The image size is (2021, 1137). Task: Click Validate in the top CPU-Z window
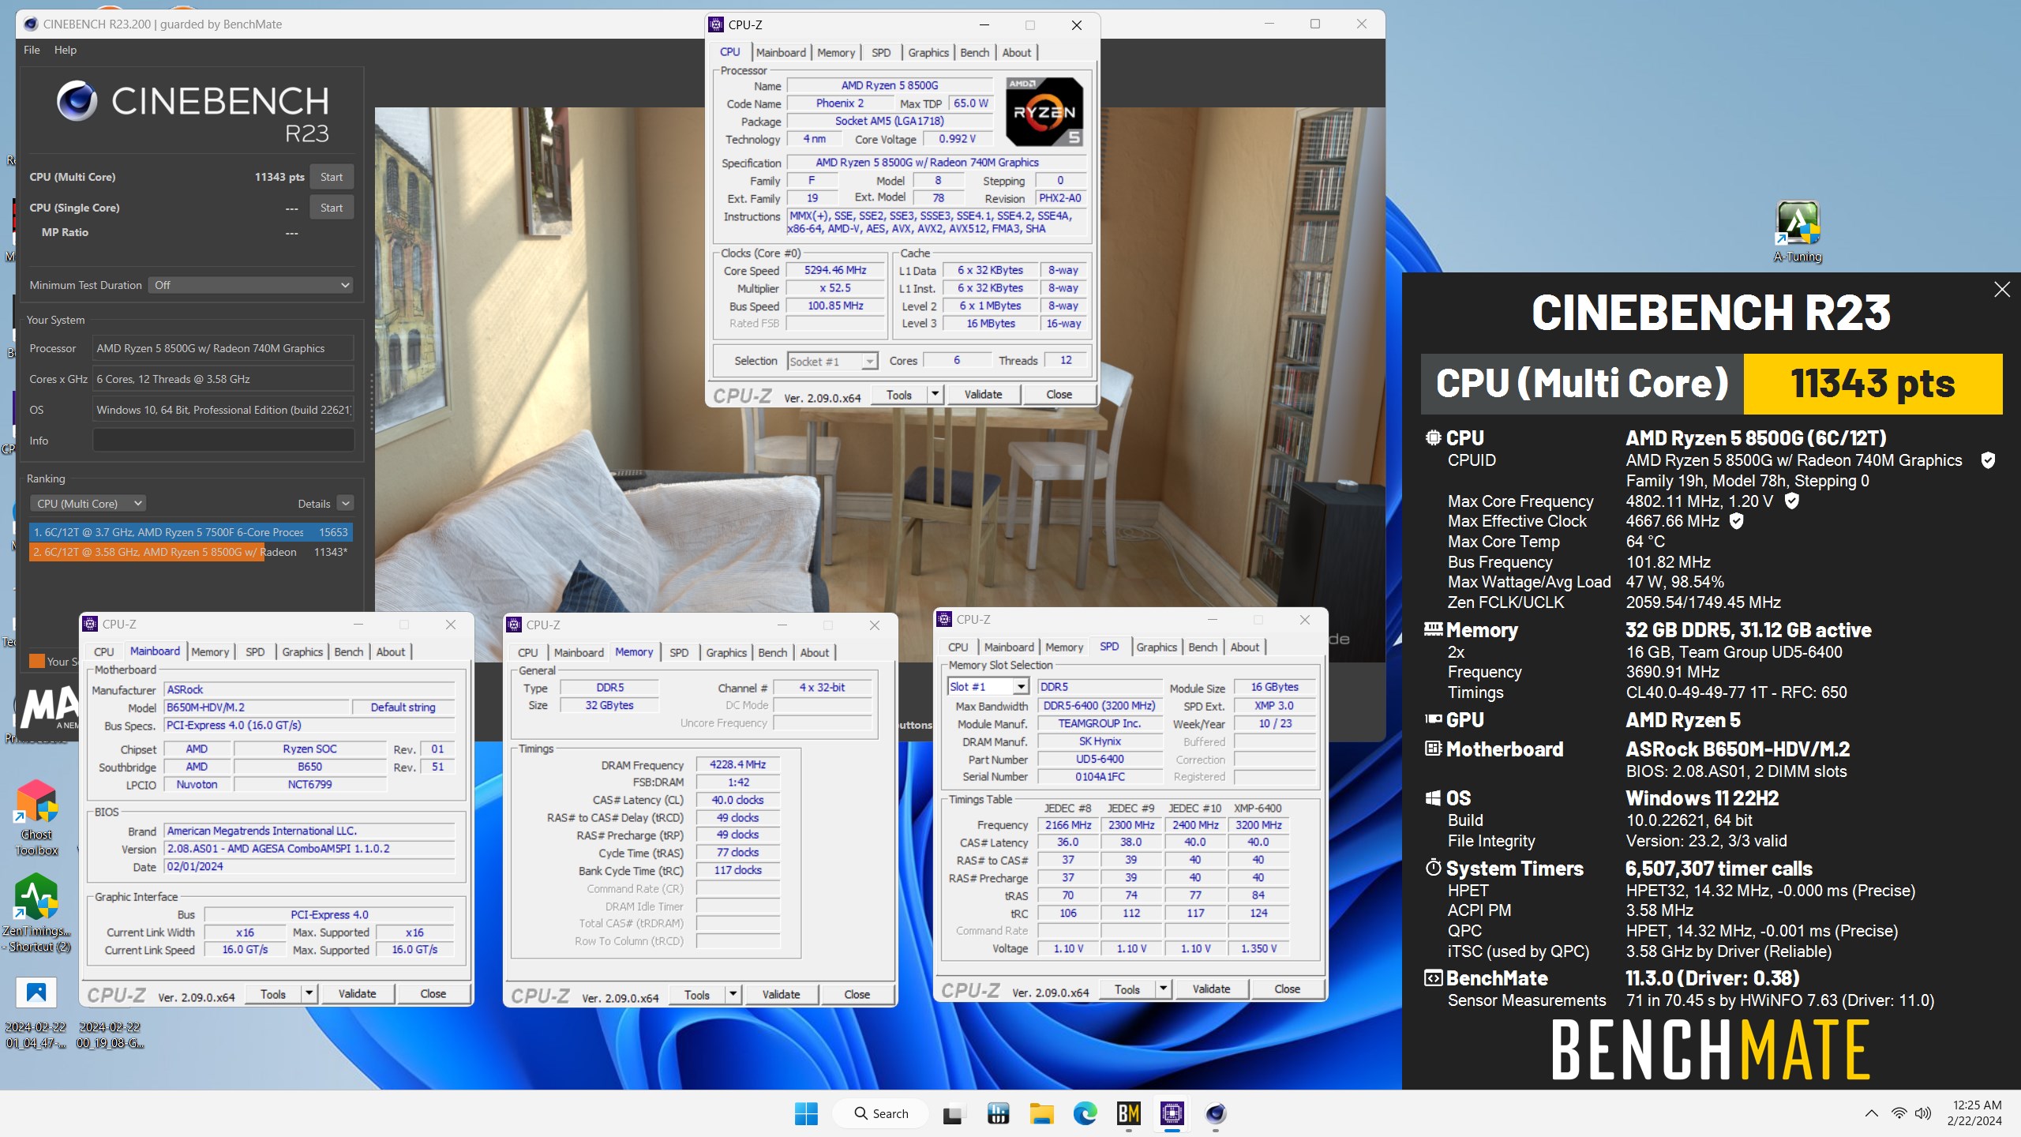983,394
